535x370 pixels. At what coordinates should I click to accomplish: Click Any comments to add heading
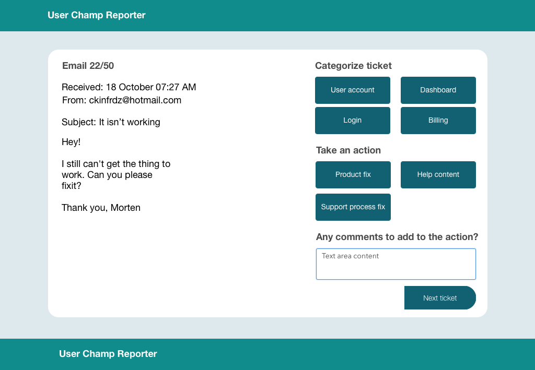397,237
